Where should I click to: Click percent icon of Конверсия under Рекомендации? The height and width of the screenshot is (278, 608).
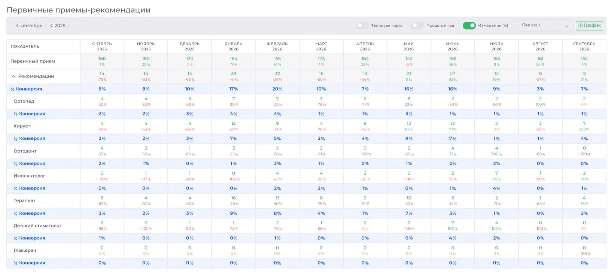12,89
